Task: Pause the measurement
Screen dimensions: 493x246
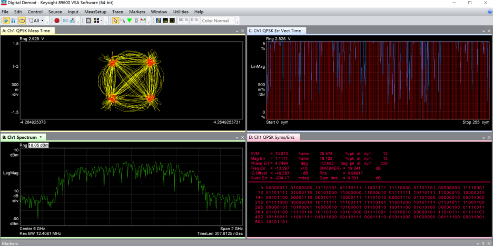Action: tap(14, 20)
